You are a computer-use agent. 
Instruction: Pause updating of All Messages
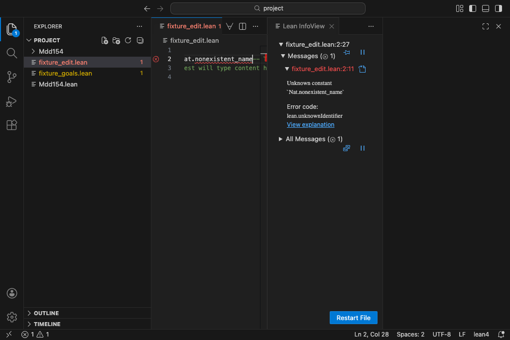[363, 148]
